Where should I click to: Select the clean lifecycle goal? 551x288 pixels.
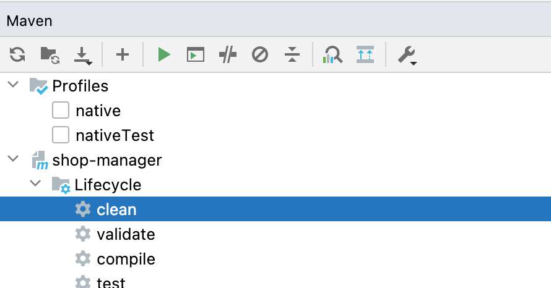(x=116, y=210)
